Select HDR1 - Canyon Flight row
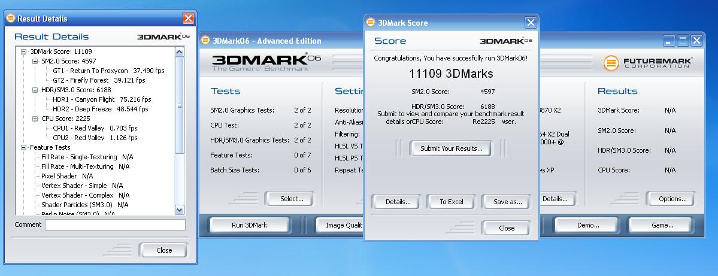The image size is (718, 276). (102, 99)
